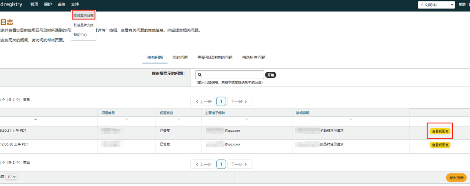This screenshot has width=470, height=186.
Task: Click the @qq.com email in 8:20:21 row
Action: [232, 130]
